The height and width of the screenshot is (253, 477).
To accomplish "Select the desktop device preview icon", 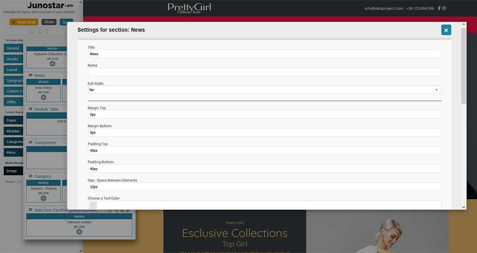I will click(x=32, y=32).
